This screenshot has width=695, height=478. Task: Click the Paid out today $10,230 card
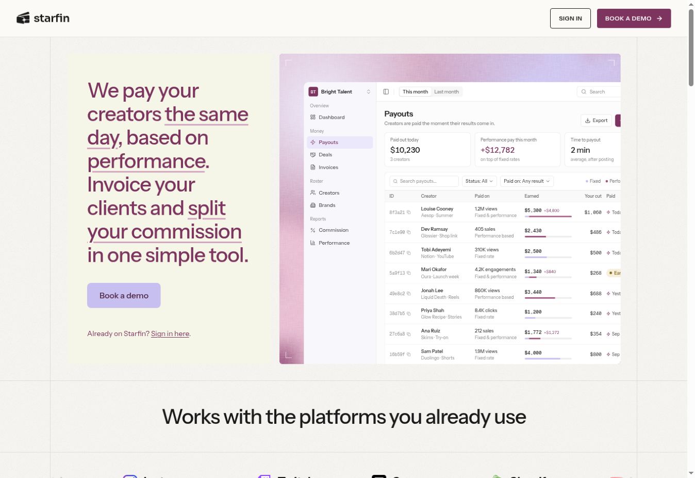click(x=427, y=150)
